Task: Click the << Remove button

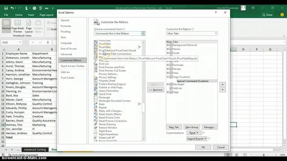Action: 156,90
